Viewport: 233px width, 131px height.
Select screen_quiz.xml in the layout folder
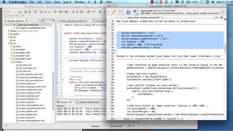tap(27, 118)
